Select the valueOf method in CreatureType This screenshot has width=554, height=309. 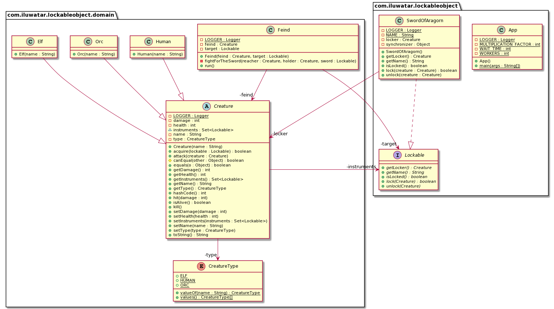[x=220, y=293]
